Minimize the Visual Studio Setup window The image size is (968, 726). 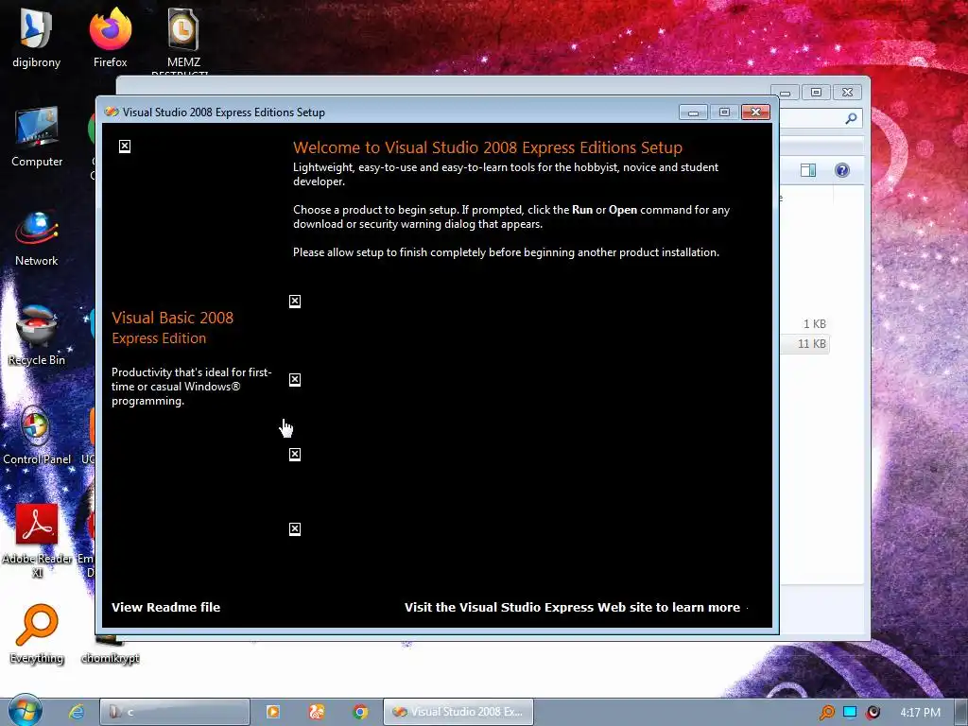point(693,112)
